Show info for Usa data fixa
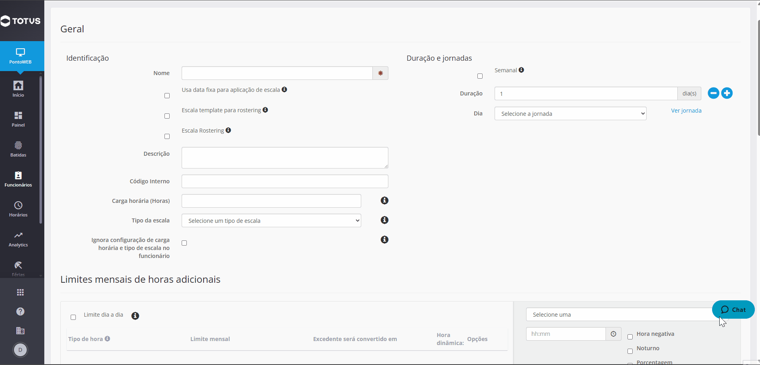This screenshot has width=760, height=365. click(x=284, y=89)
